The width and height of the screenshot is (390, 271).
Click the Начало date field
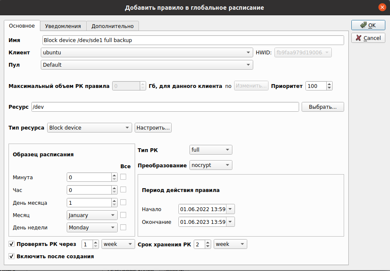tap(203, 209)
